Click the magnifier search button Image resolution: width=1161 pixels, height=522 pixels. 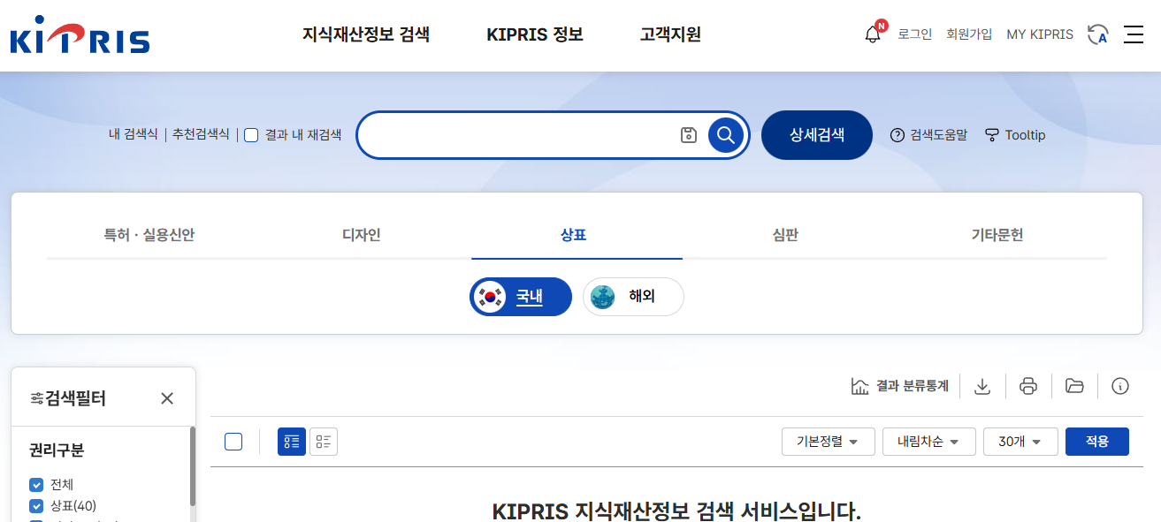(x=726, y=135)
